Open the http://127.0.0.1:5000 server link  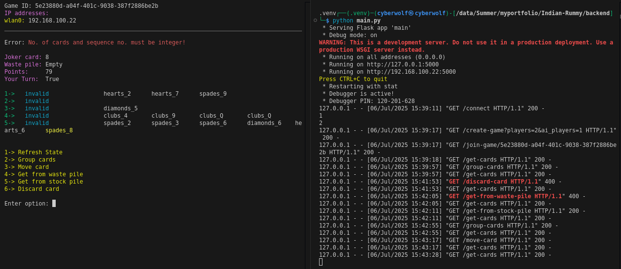[x=400, y=64]
